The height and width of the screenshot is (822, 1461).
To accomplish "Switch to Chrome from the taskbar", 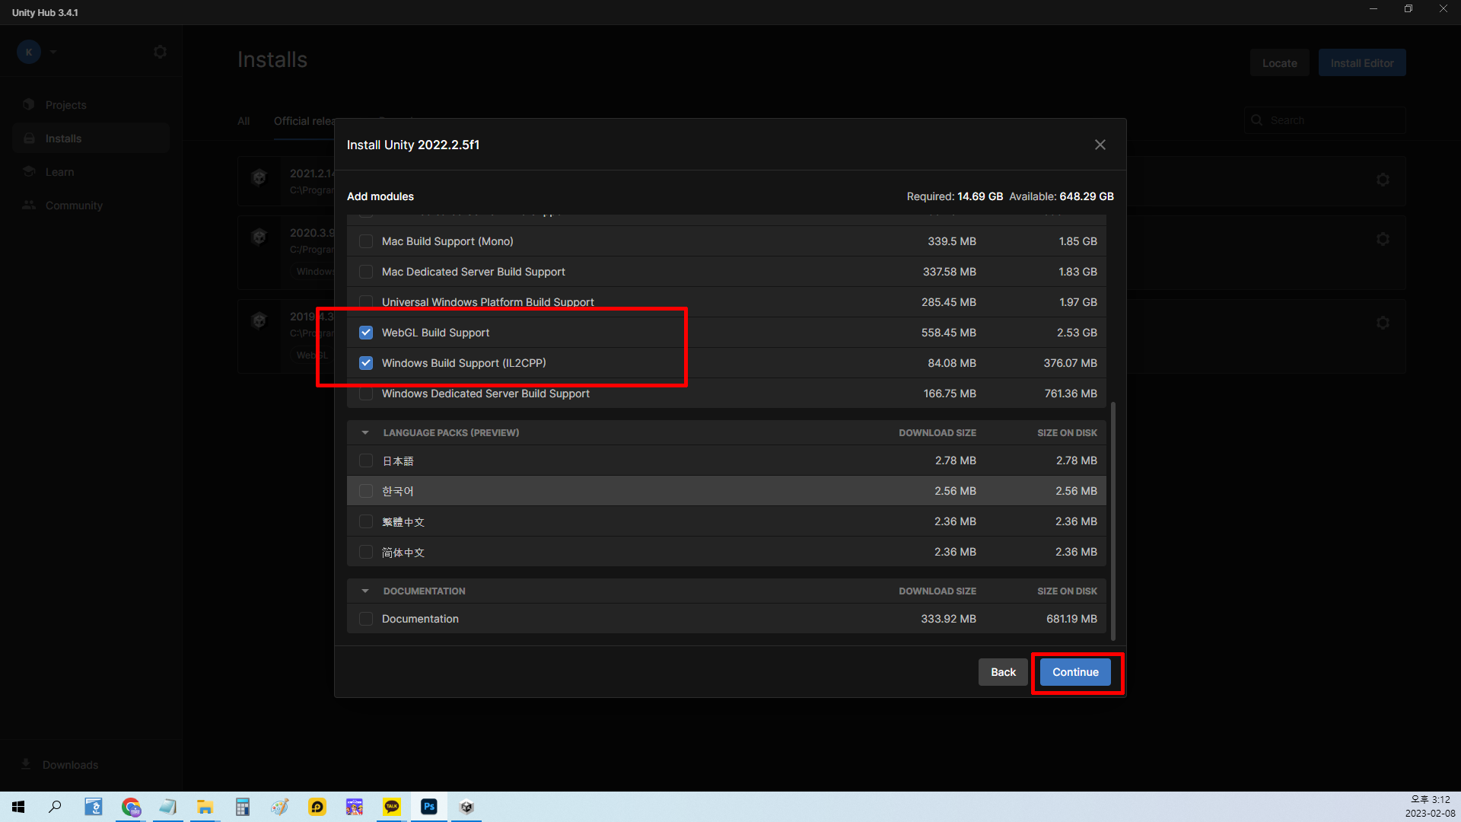I will (x=131, y=807).
